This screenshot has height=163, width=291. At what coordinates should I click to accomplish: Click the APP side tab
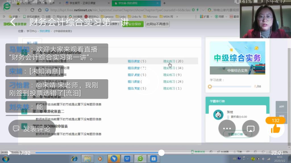tap(281, 107)
